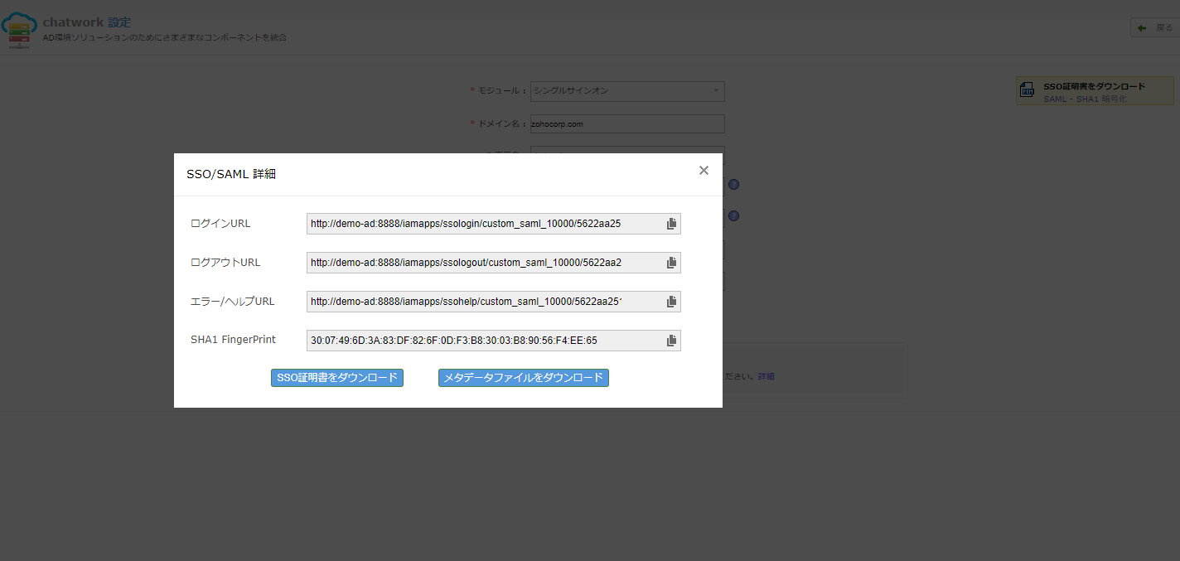This screenshot has height=561, width=1180.
Task: Copy the logout URL to clipboard
Action: coord(672,263)
